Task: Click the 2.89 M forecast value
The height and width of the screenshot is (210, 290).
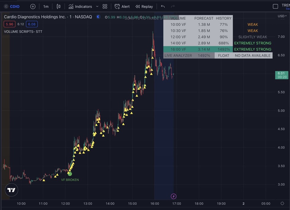Action: (x=204, y=43)
